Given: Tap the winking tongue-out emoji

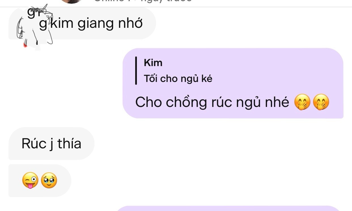Looking at the screenshot, I should pyautogui.click(x=30, y=181).
